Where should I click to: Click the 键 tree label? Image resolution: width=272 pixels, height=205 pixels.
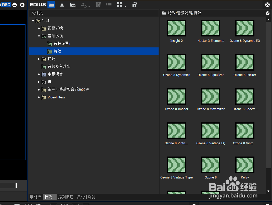coord(50,82)
